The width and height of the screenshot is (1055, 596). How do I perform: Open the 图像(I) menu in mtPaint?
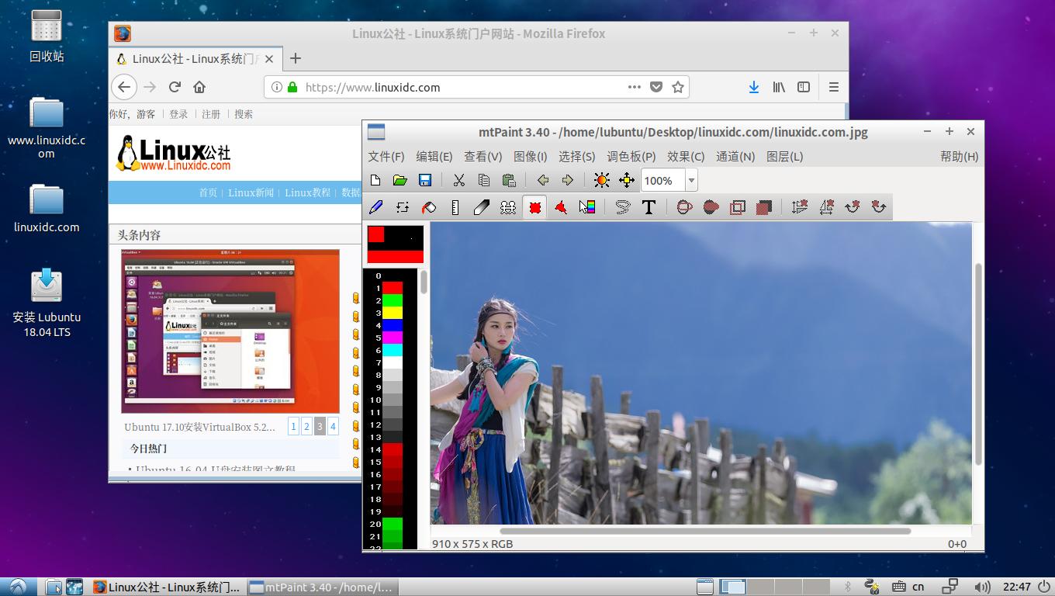point(531,156)
